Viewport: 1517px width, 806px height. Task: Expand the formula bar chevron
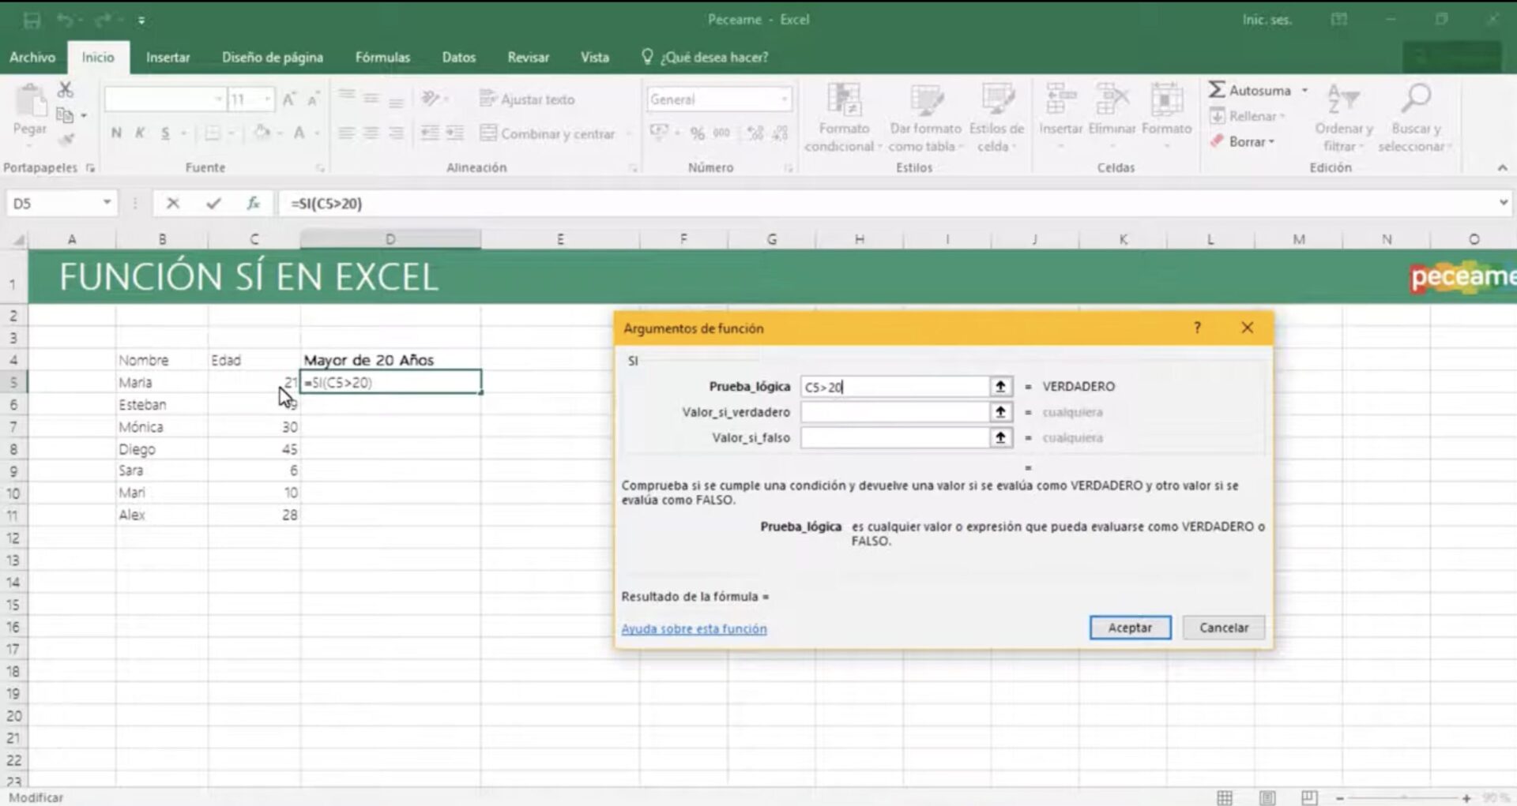[1503, 203]
